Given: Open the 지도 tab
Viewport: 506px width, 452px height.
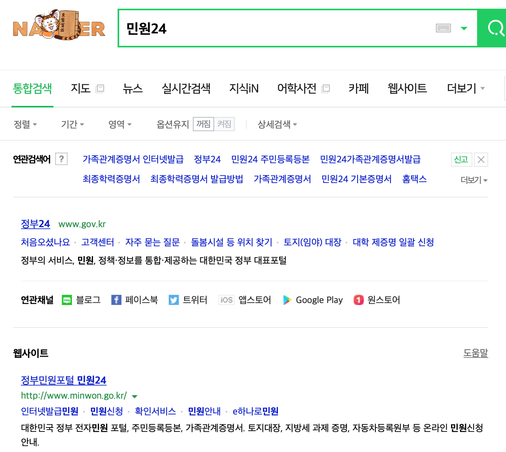Looking at the screenshot, I should coord(81,89).
